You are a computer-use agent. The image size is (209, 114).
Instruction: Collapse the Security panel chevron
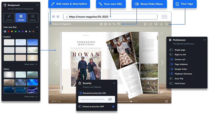[114, 83]
